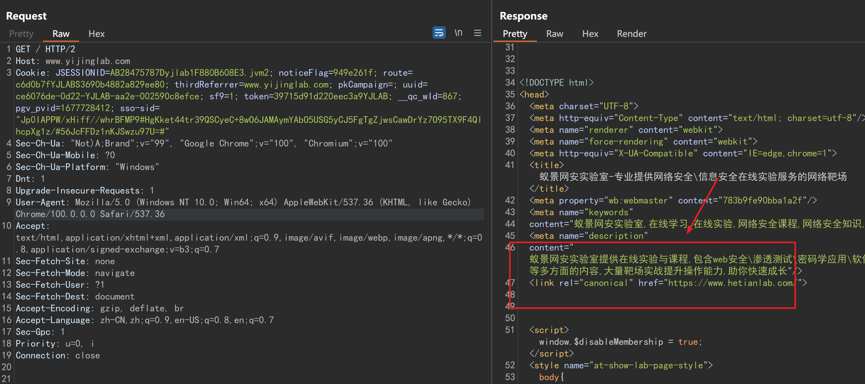Open the Response Render tab
Image resolution: width=865 pixels, height=384 pixels.
tap(631, 33)
